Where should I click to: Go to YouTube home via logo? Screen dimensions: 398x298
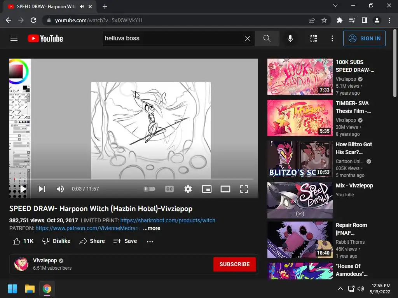click(x=45, y=38)
